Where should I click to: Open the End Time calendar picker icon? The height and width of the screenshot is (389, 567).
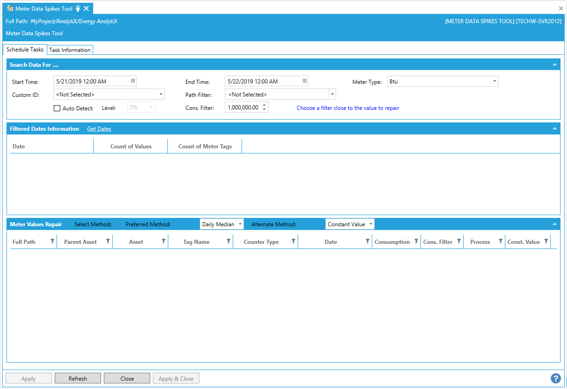[x=305, y=81]
